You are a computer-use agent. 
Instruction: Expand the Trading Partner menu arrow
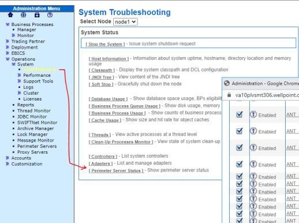point(8,41)
